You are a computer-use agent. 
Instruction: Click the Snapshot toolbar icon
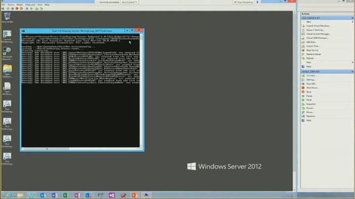click(37, 9)
